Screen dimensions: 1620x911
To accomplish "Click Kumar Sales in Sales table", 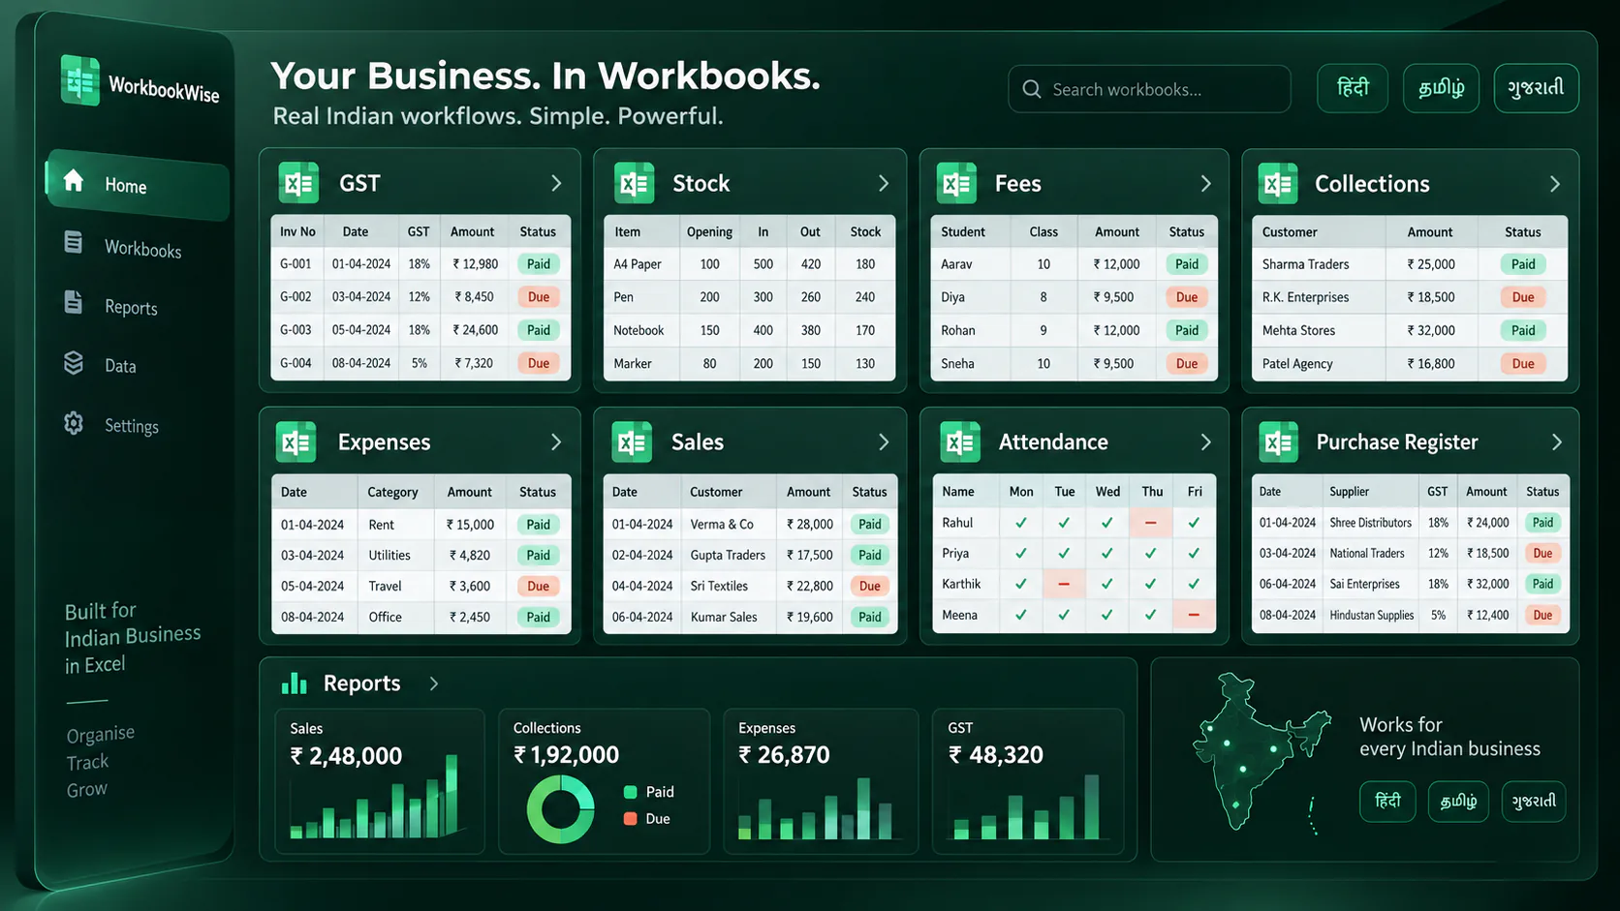I will [x=724, y=617].
